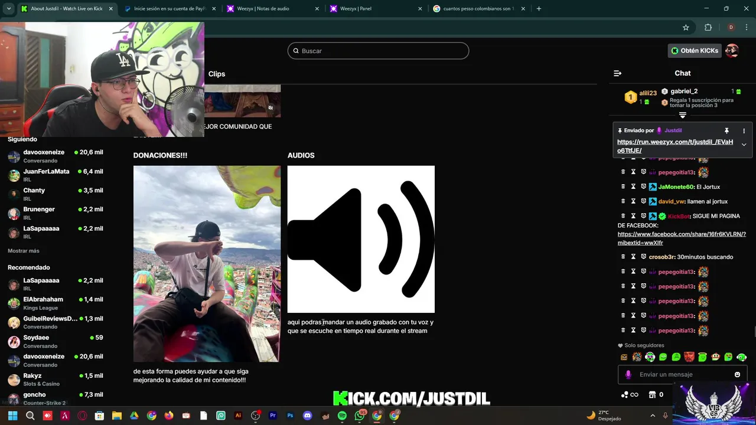The height and width of the screenshot is (425, 756).
Task: Open Windows Start menu
Action: [12, 416]
